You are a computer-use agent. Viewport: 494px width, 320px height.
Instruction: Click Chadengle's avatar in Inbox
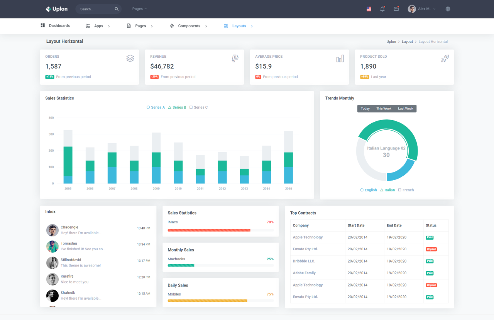52,230
